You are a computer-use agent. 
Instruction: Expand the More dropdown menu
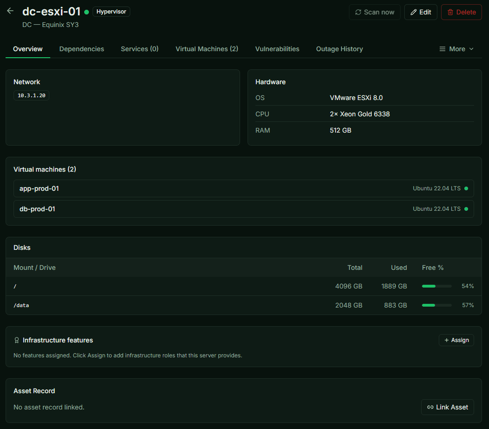click(x=456, y=49)
